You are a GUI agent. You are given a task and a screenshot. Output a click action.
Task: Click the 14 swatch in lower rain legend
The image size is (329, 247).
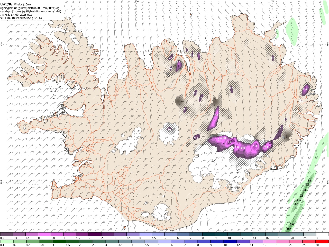pyautogui.click(x=256, y=241)
